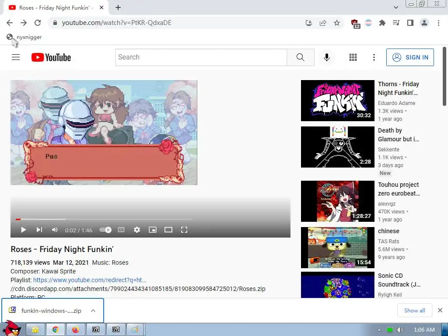Image resolution: width=448 pixels, height=336 pixels.
Task: Go forward in browser history
Action: [x=24, y=23]
